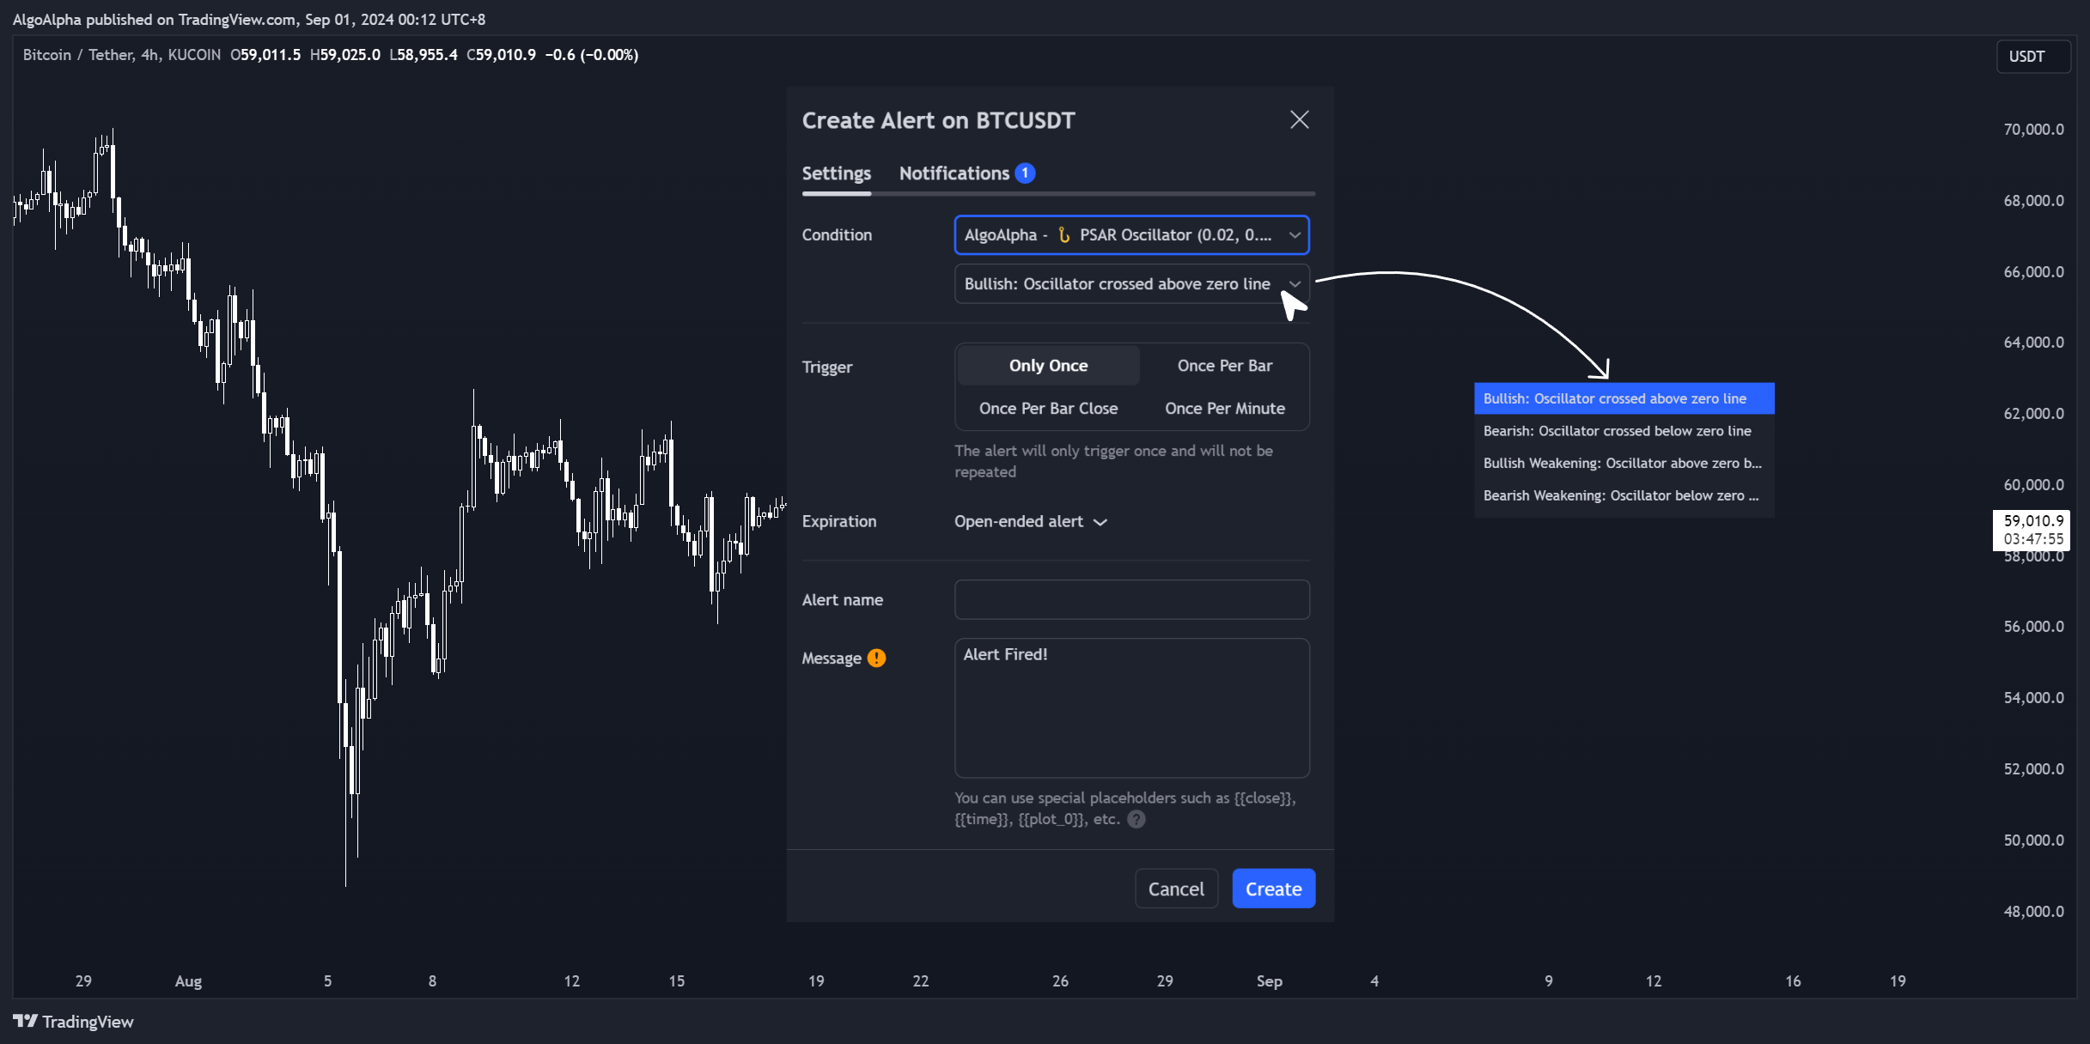Click the TradingView logo
Screen dimensions: 2090x1044
73,1022
